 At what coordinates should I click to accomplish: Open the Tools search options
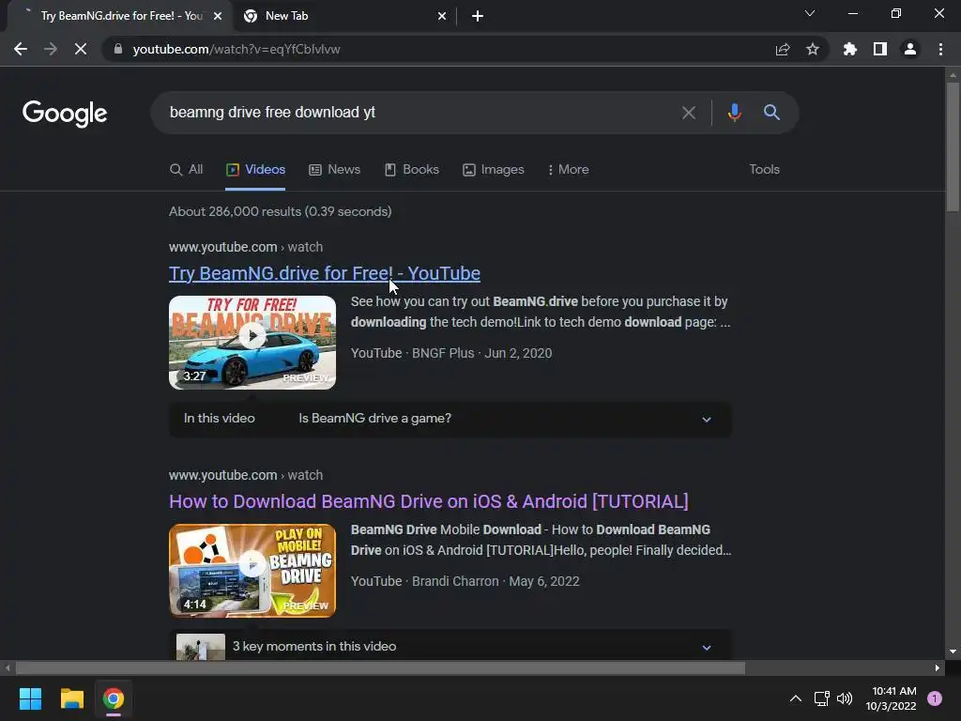click(764, 170)
